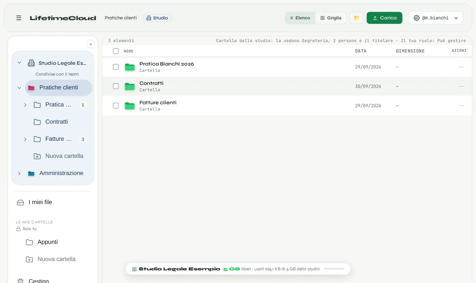Screen dimensions: 476x283
Task: Open the actions menu for Pratica Bianchi 2026
Action: click(x=461, y=67)
